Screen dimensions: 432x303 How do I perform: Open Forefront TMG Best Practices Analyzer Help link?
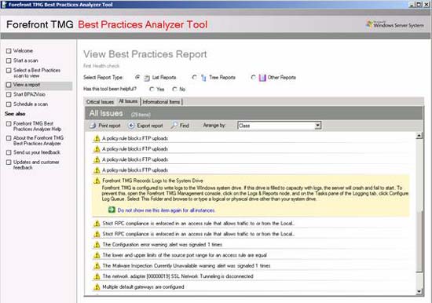click(37, 126)
